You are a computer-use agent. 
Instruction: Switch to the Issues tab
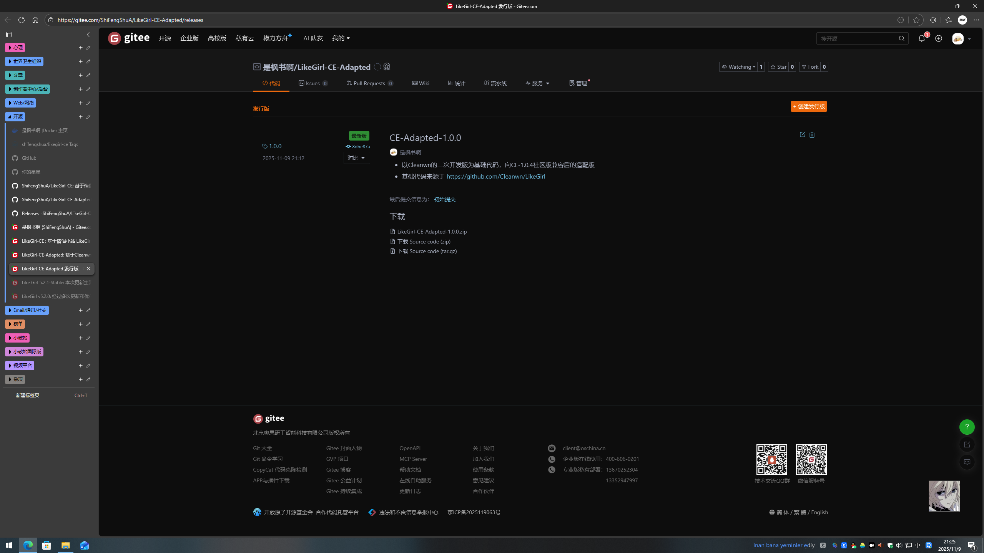313,83
